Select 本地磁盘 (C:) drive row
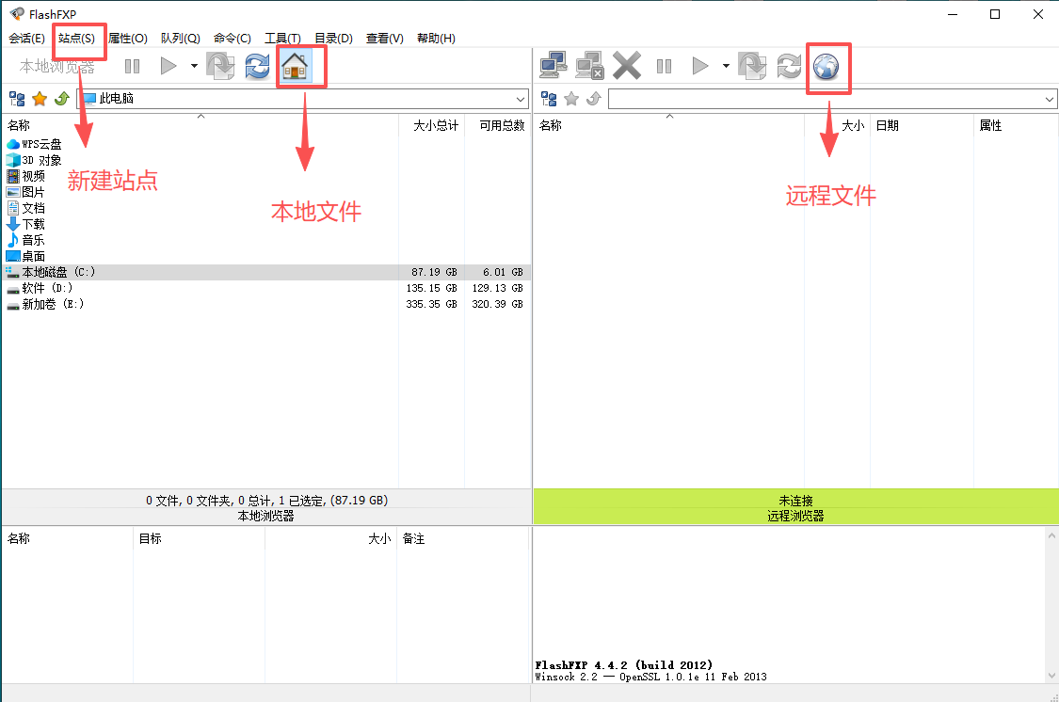Image resolution: width=1059 pixels, height=702 pixels. pos(266,272)
